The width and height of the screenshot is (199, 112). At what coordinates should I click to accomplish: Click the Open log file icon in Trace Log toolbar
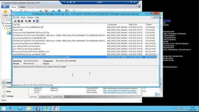pyautogui.click(x=15, y=21)
